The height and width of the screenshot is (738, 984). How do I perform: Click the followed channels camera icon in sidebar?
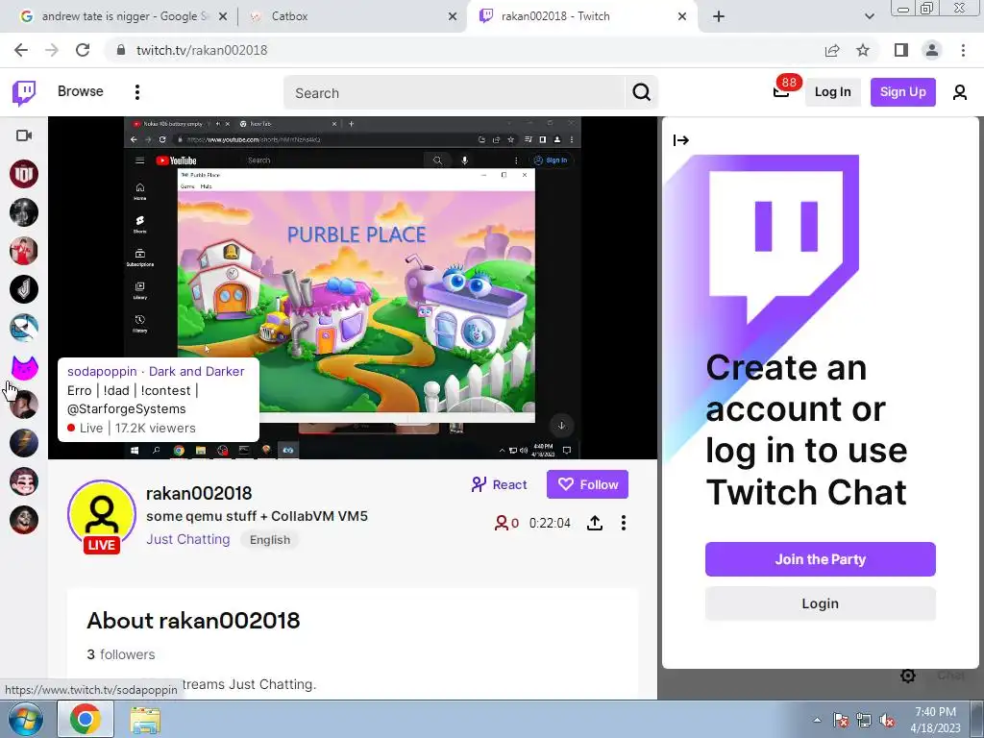24,135
